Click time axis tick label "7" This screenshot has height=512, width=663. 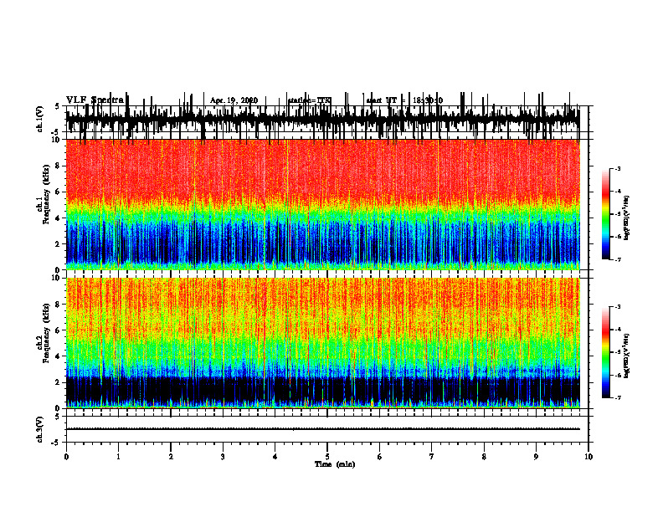pos(432,457)
